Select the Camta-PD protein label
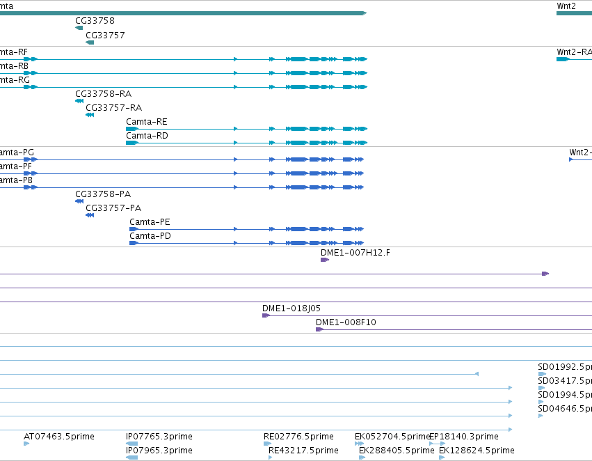 pos(150,236)
